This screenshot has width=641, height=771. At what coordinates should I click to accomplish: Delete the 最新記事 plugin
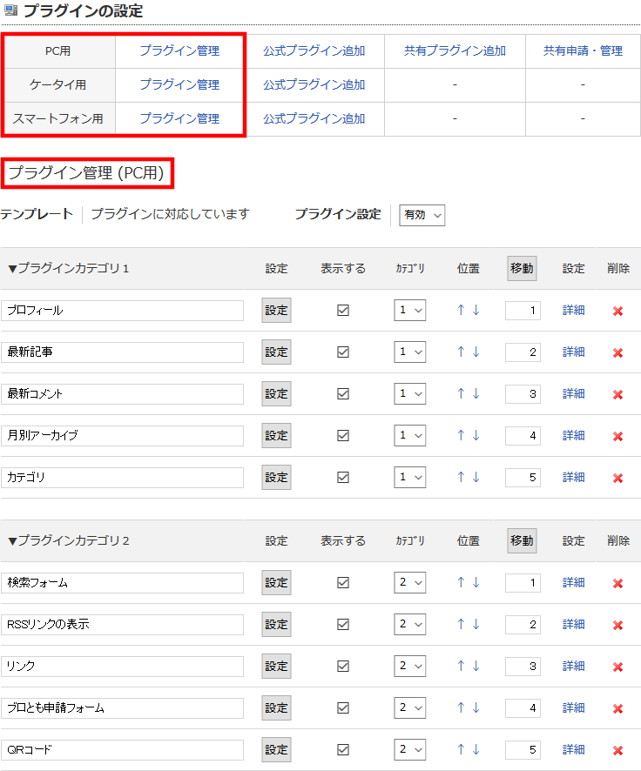[617, 352]
